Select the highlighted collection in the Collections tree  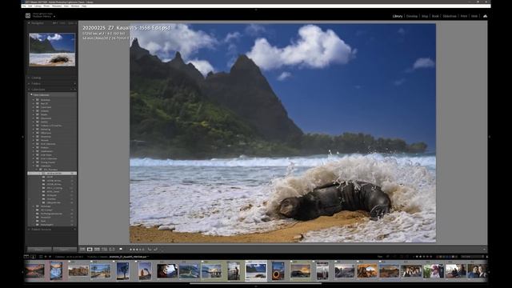[52, 174]
